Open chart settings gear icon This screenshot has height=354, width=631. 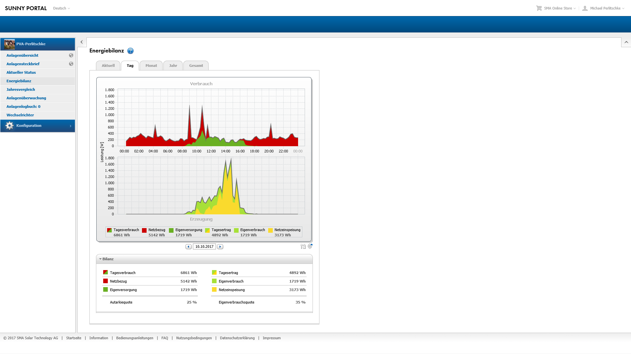[x=310, y=246]
